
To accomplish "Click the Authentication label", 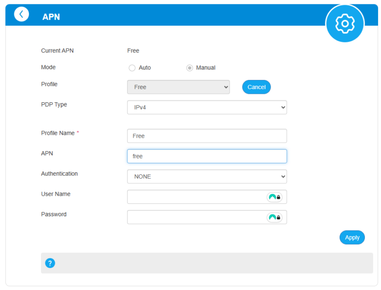I will tap(60, 174).
